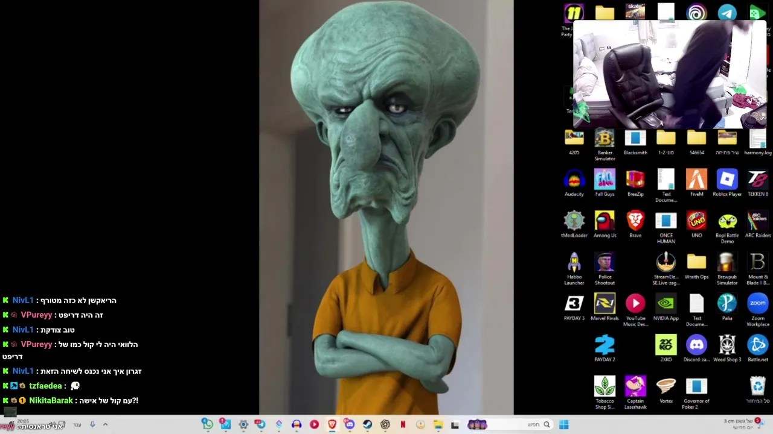Open the Telegram desktop shortcut
Screen dimensions: 773x434
coord(727,13)
